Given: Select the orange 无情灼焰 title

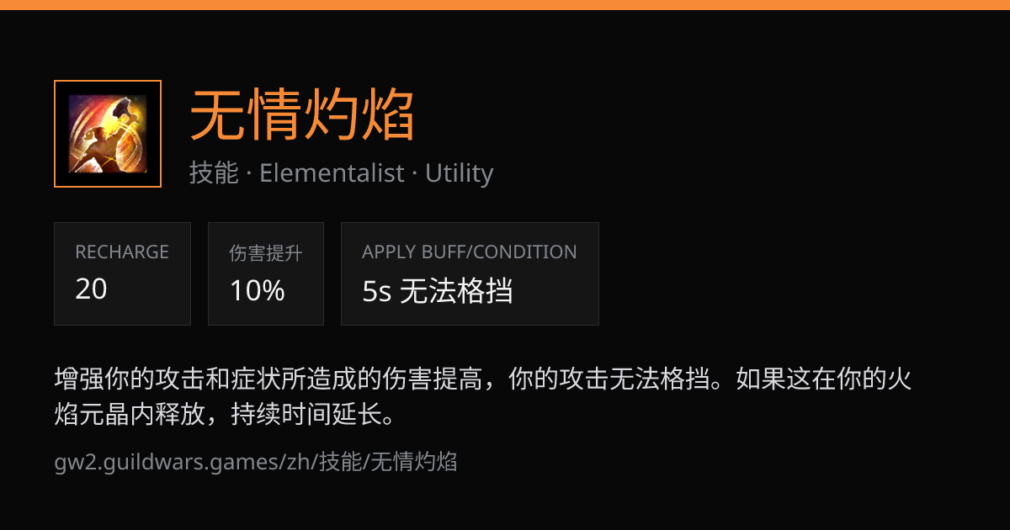Looking at the screenshot, I should 303,115.
